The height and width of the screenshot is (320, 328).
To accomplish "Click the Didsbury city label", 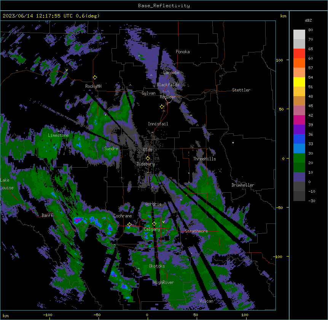I will (146, 164).
